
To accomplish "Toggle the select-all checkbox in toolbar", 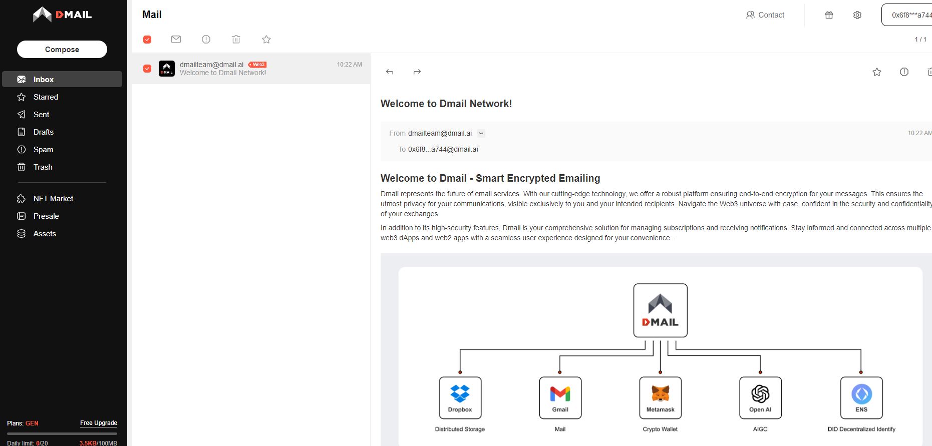I will click(x=147, y=39).
